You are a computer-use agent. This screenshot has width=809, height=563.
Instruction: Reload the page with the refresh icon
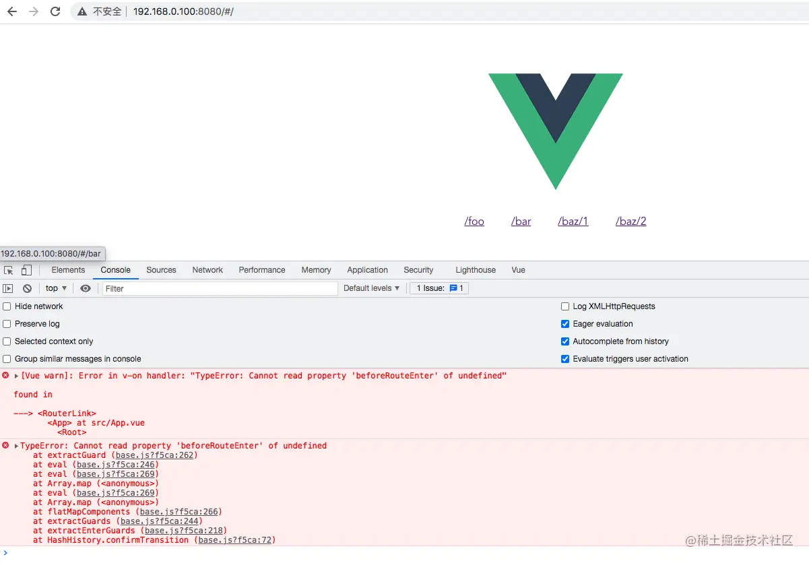click(x=55, y=11)
